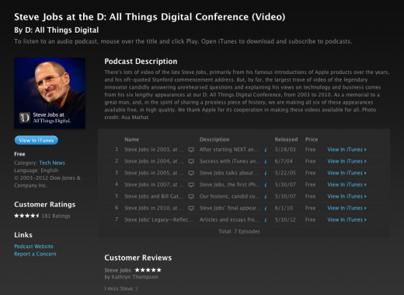The height and width of the screenshot is (295, 404).
Task: Click the 'After starting NEXT an...' description cell
Action: pyautogui.click(x=229, y=149)
